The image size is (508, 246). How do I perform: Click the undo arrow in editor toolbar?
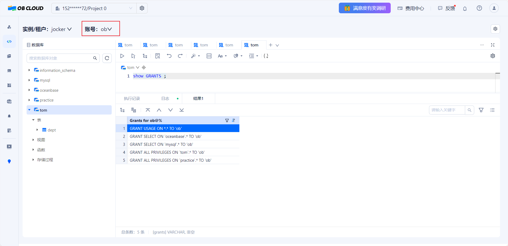(x=169, y=56)
